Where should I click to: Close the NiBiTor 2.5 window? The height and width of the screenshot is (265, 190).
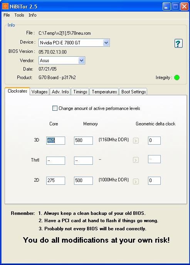[184, 7]
